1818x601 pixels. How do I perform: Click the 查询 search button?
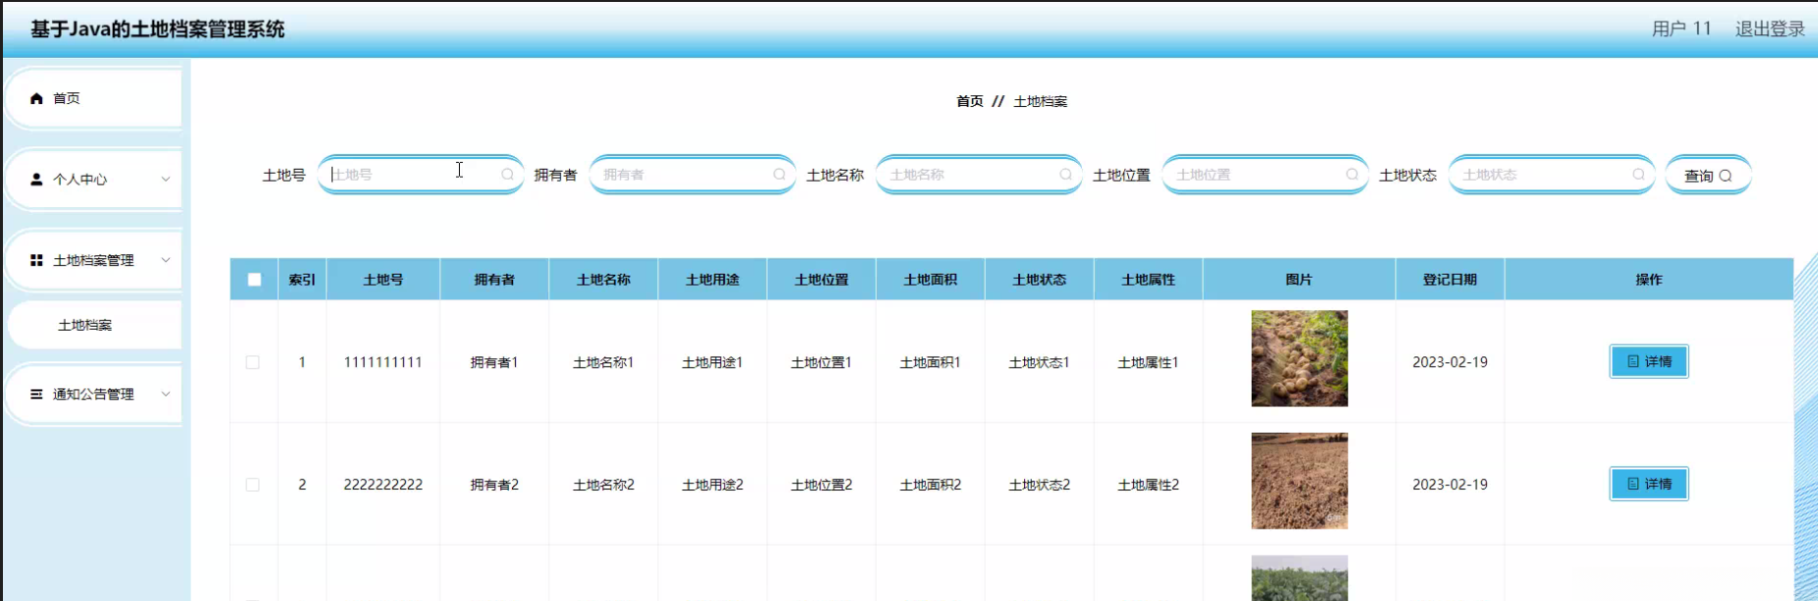[1708, 175]
